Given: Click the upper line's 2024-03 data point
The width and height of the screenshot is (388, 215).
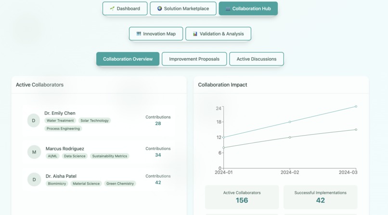Looking at the screenshot, I should point(356,106).
